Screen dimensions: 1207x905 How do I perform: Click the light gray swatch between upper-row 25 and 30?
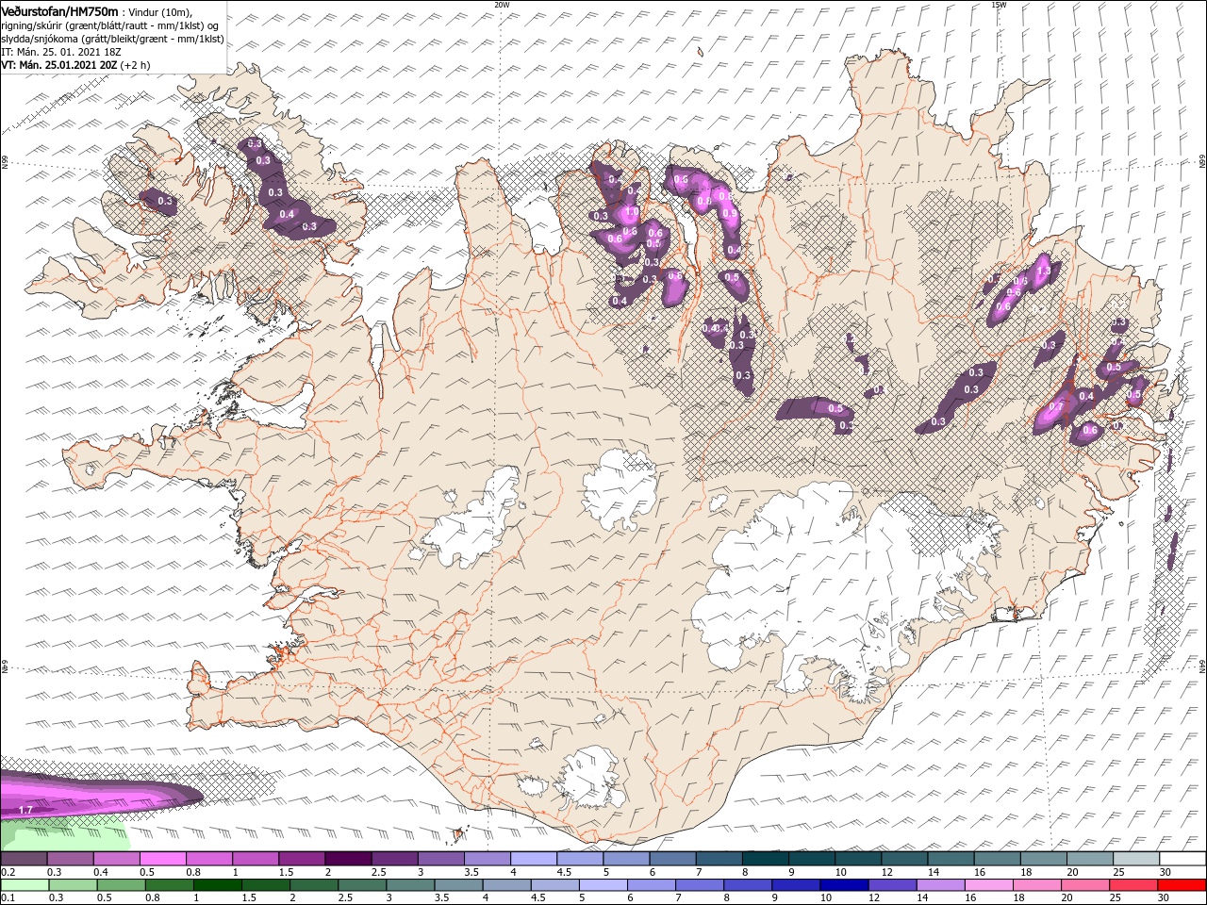[x=1136, y=859]
